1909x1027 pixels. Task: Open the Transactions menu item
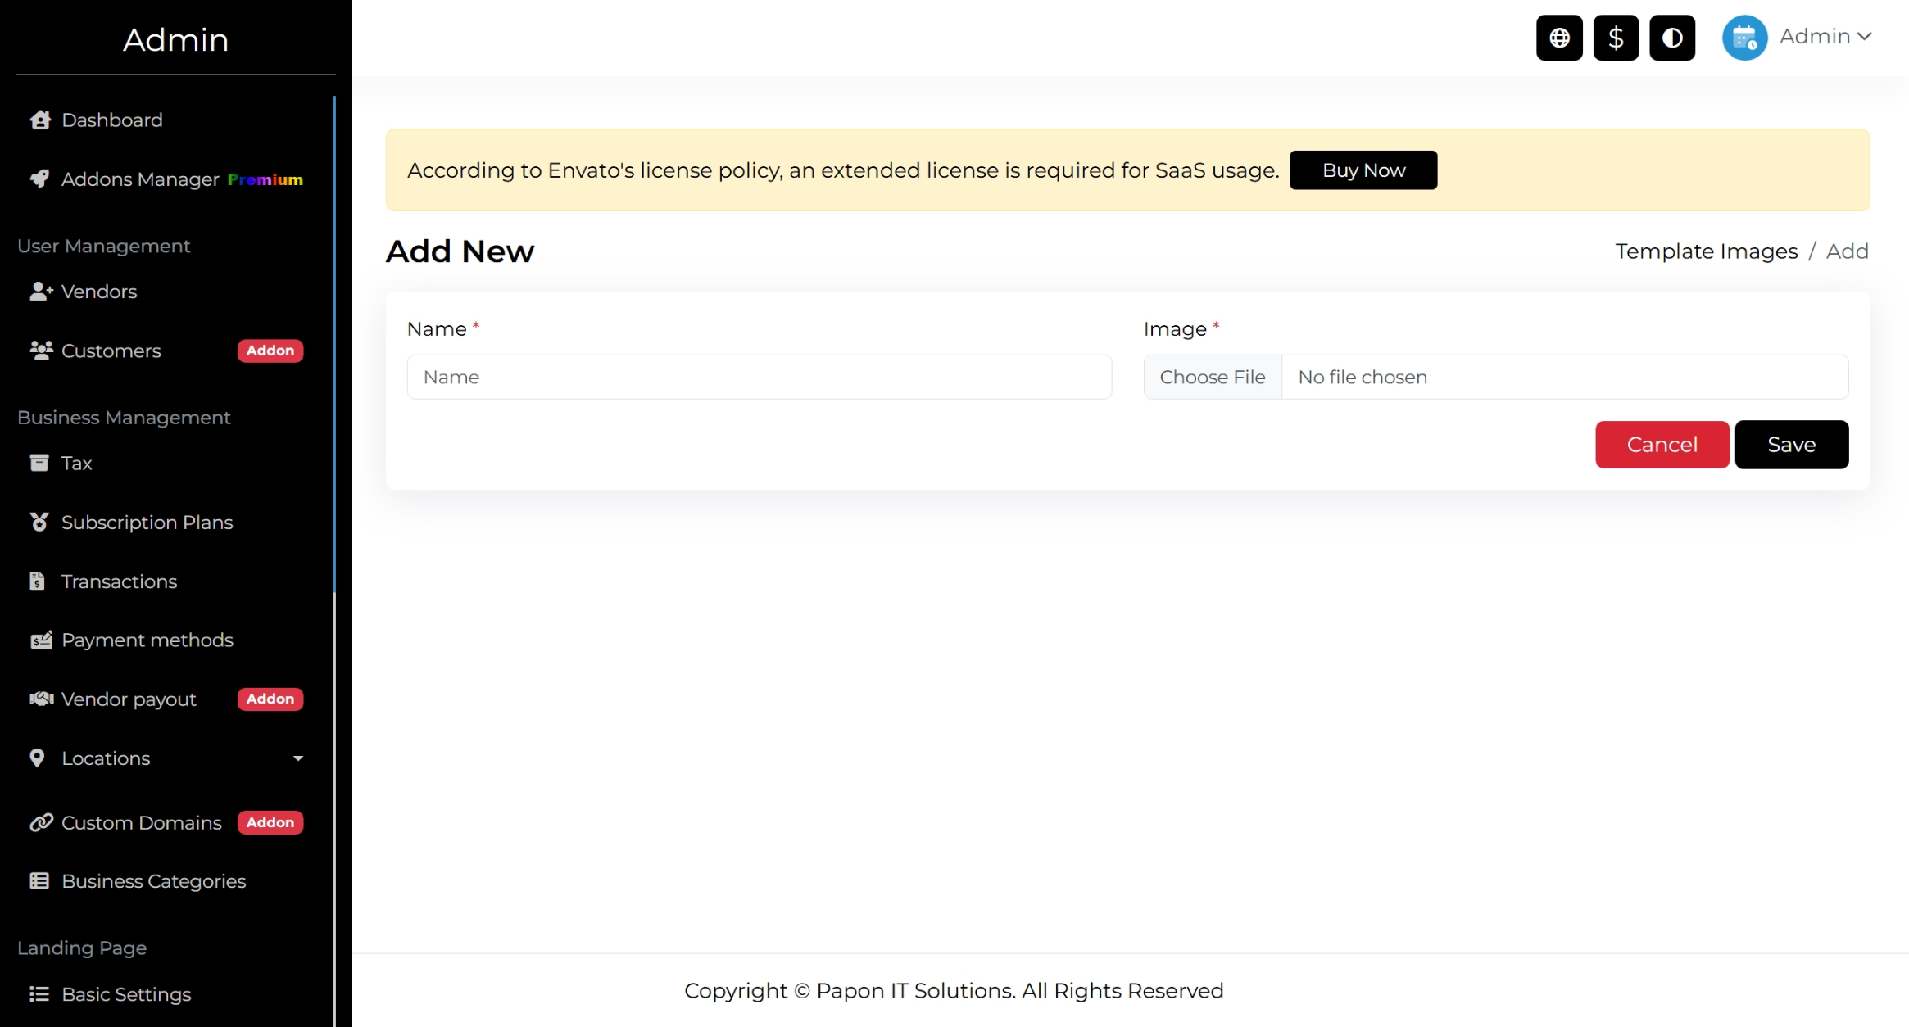(119, 581)
